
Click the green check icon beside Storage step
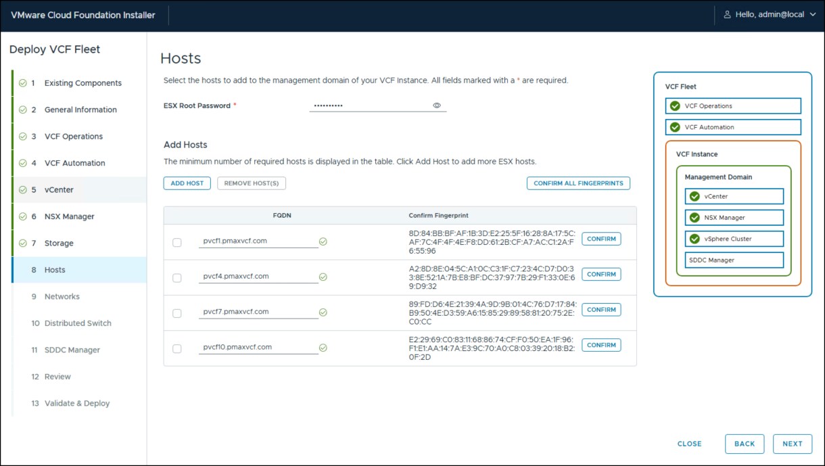coord(23,243)
